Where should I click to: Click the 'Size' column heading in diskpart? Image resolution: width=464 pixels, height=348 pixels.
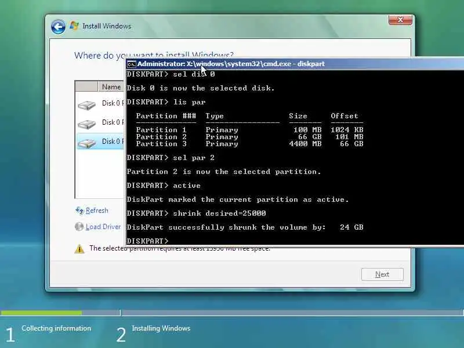click(298, 116)
